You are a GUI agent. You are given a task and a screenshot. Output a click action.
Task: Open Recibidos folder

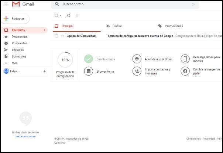(x=24, y=30)
